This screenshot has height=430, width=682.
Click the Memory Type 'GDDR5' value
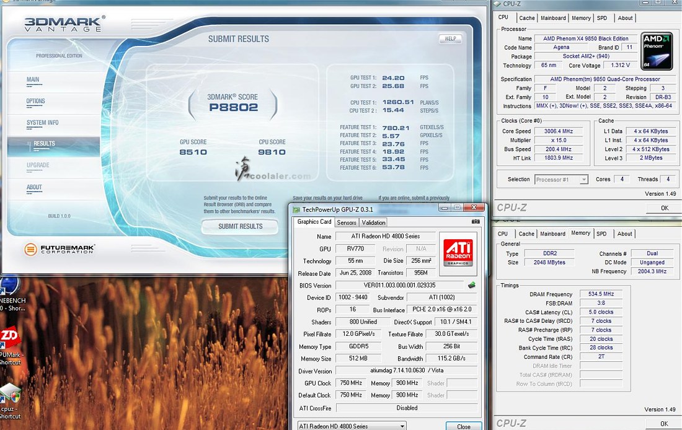[x=358, y=346]
